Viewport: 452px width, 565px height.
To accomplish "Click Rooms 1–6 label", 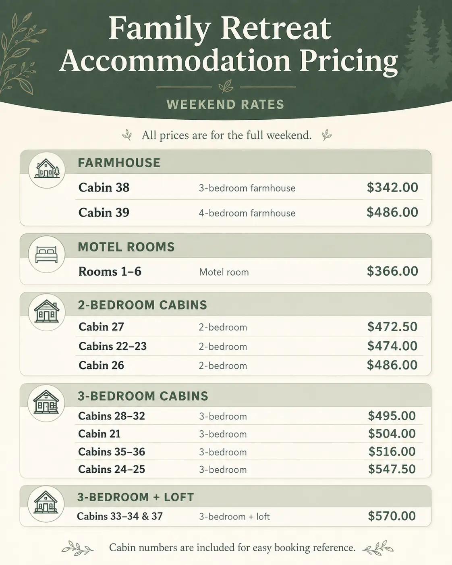I will 110,272.
